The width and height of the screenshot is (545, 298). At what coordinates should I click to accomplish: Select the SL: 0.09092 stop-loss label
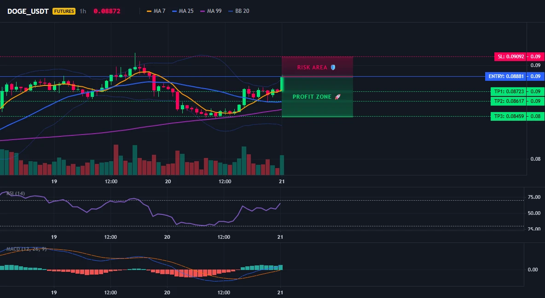pos(510,56)
